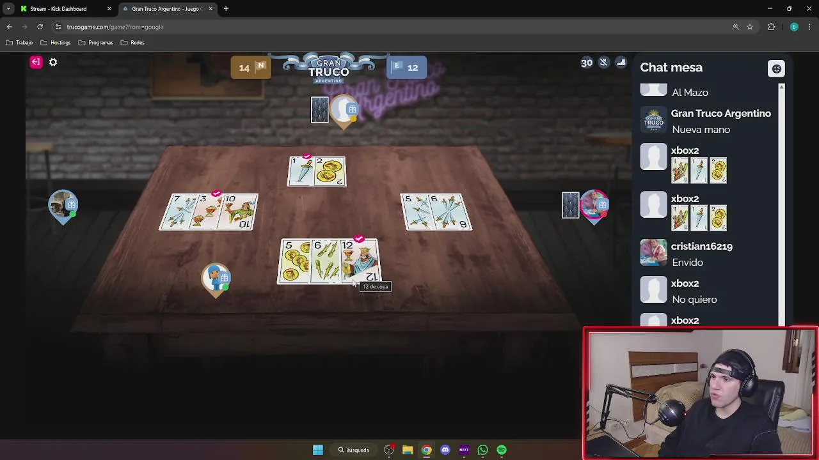
Task: Close the Kick Dashboard tab
Action: tap(109, 9)
